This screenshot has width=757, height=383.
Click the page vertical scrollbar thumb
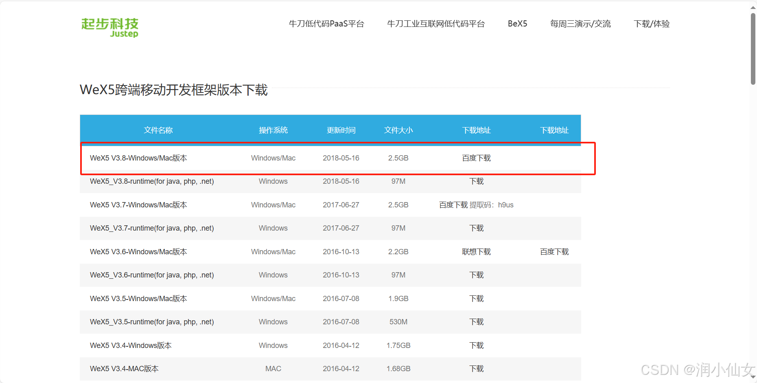(x=753, y=49)
